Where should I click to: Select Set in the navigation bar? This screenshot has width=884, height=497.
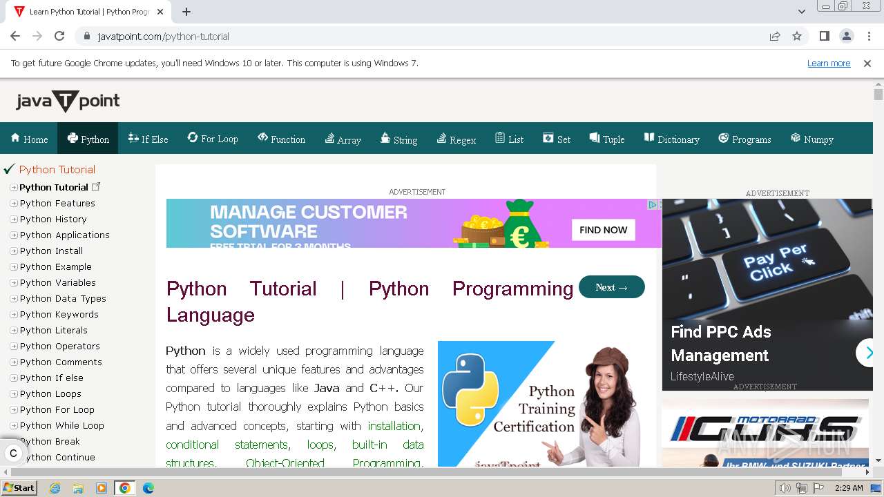557,139
